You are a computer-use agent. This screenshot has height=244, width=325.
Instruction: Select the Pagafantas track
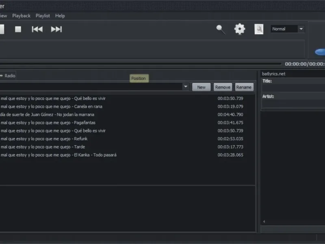click(128, 123)
